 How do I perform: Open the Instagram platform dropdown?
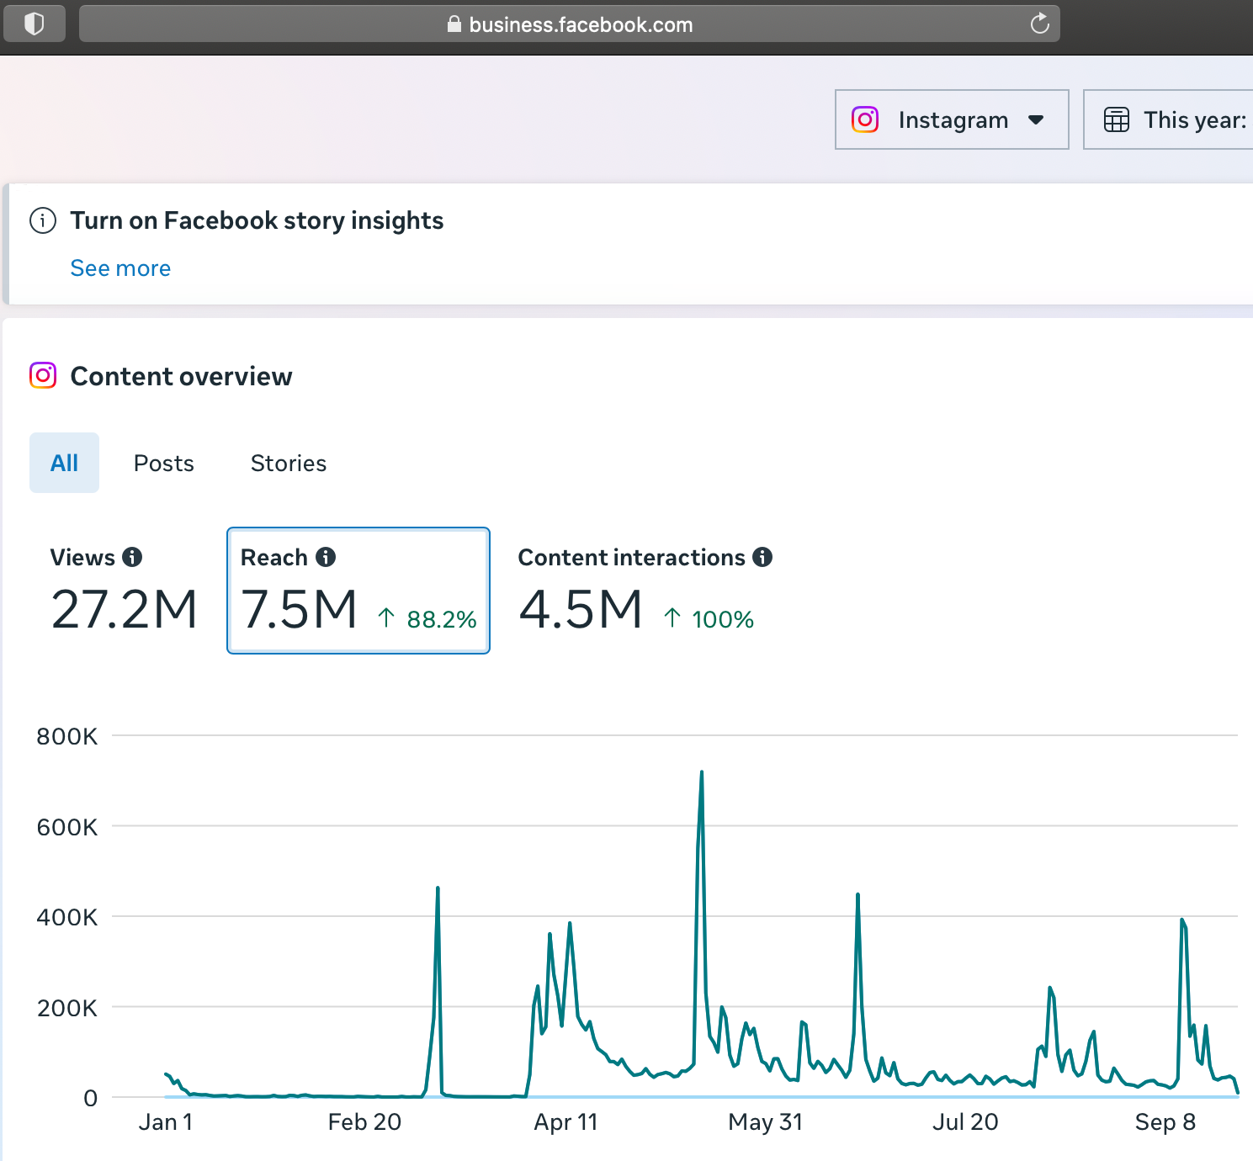coord(951,119)
